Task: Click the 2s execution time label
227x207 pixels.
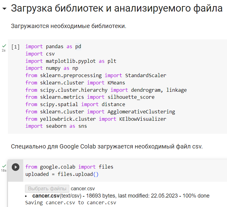Action: (4, 51)
